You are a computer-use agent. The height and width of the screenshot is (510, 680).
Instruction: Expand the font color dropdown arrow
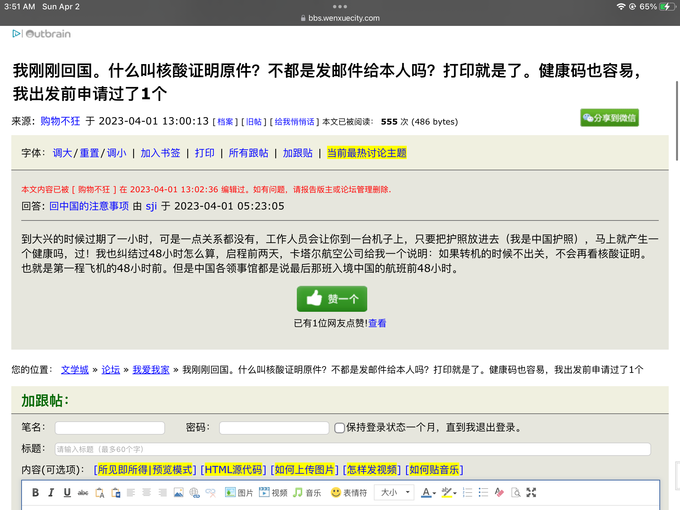click(434, 493)
